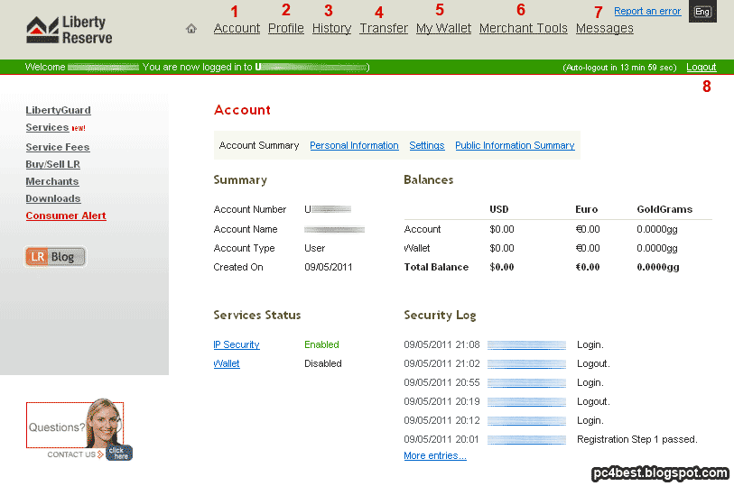734x486 pixels.
Task: Click the Registration Step 1 passed entry
Action: [x=637, y=439]
